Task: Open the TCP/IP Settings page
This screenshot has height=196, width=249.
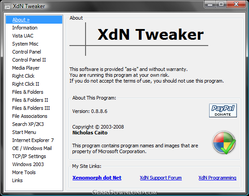Action: [x=29, y=156]
